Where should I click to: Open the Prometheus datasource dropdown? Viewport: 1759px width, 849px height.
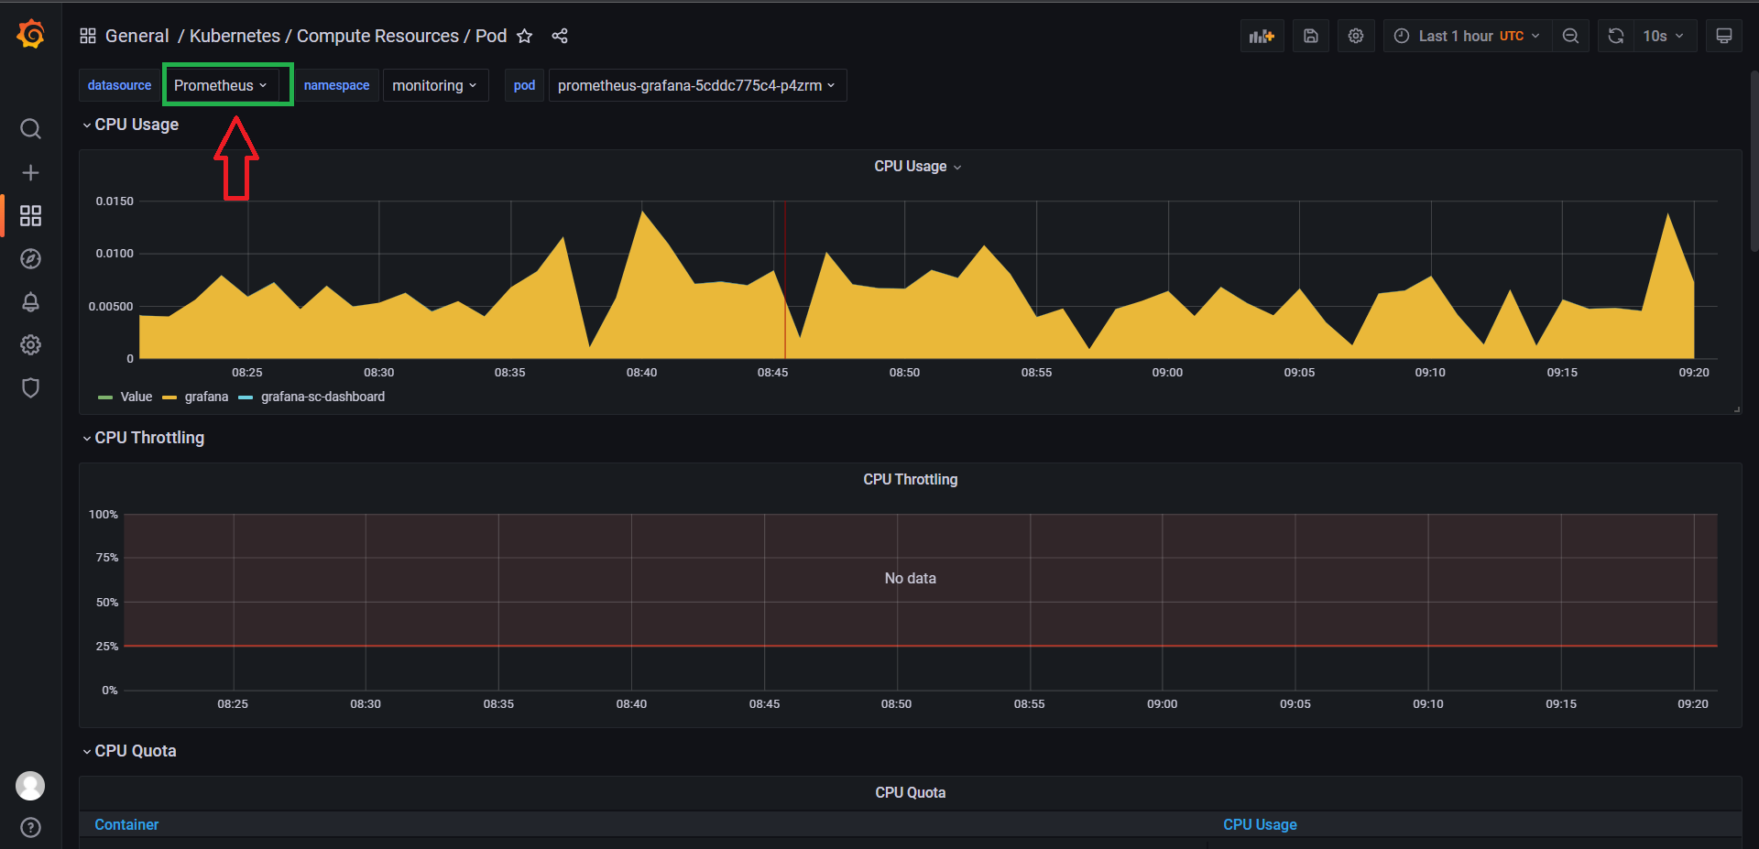click(220, 85)
